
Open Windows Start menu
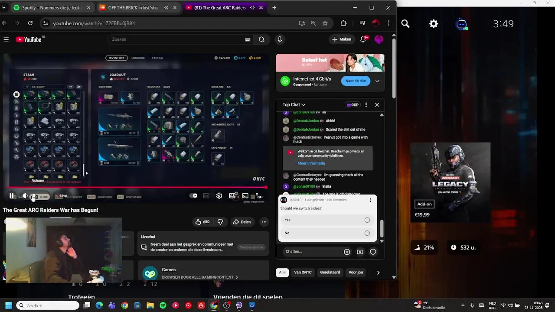click(x=9, y=305)
